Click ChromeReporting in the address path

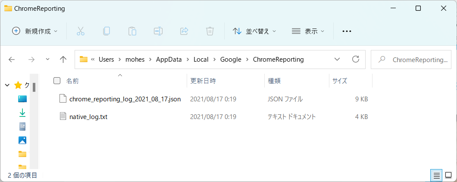coord(279,60)
